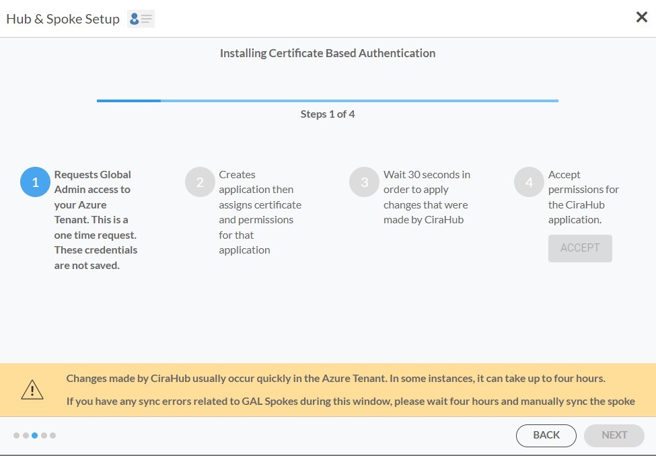656x456 pixels.
Task: Select the fourth wizard page dot
Action: (x=44, y=436)
